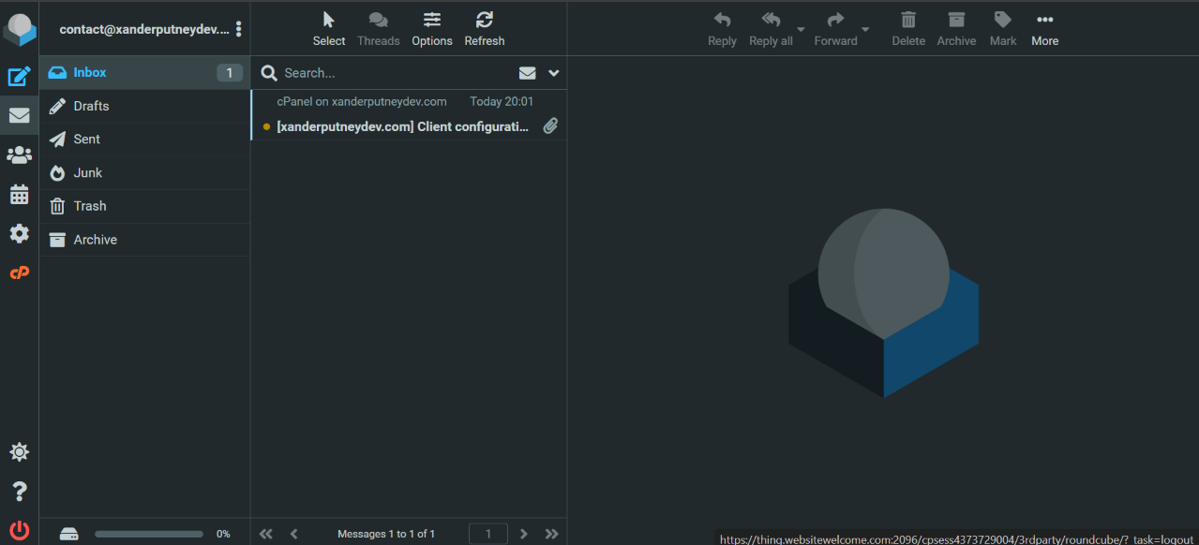Toggle message selection with Select

329,29
